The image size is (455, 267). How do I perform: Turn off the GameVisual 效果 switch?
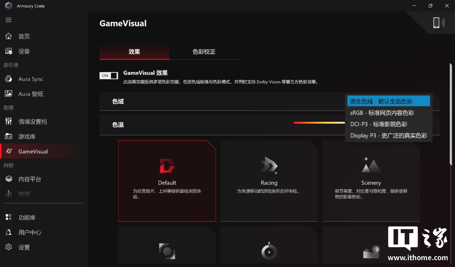tap(109, 76)
